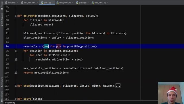Viewport: 184px width, 104px height.
Task: Open the Pull Requests tool window
Action: [x=2, y=20]
